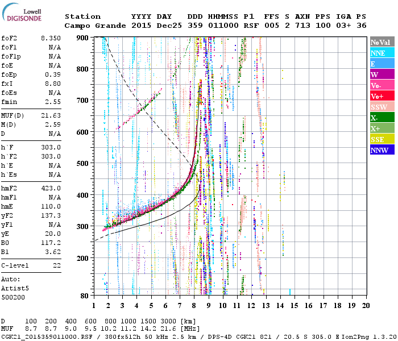
Task: Click the IGA value 03+
Action: click(x=343, y=26)
